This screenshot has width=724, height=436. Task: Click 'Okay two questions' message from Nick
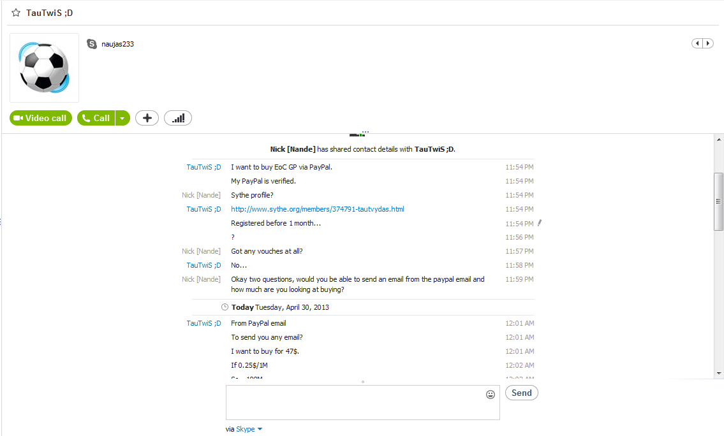point(358,284)
